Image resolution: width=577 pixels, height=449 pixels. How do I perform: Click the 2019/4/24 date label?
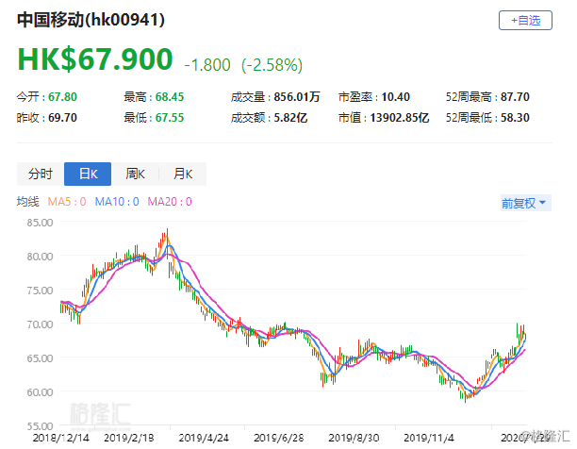click(x=204, y=438)
